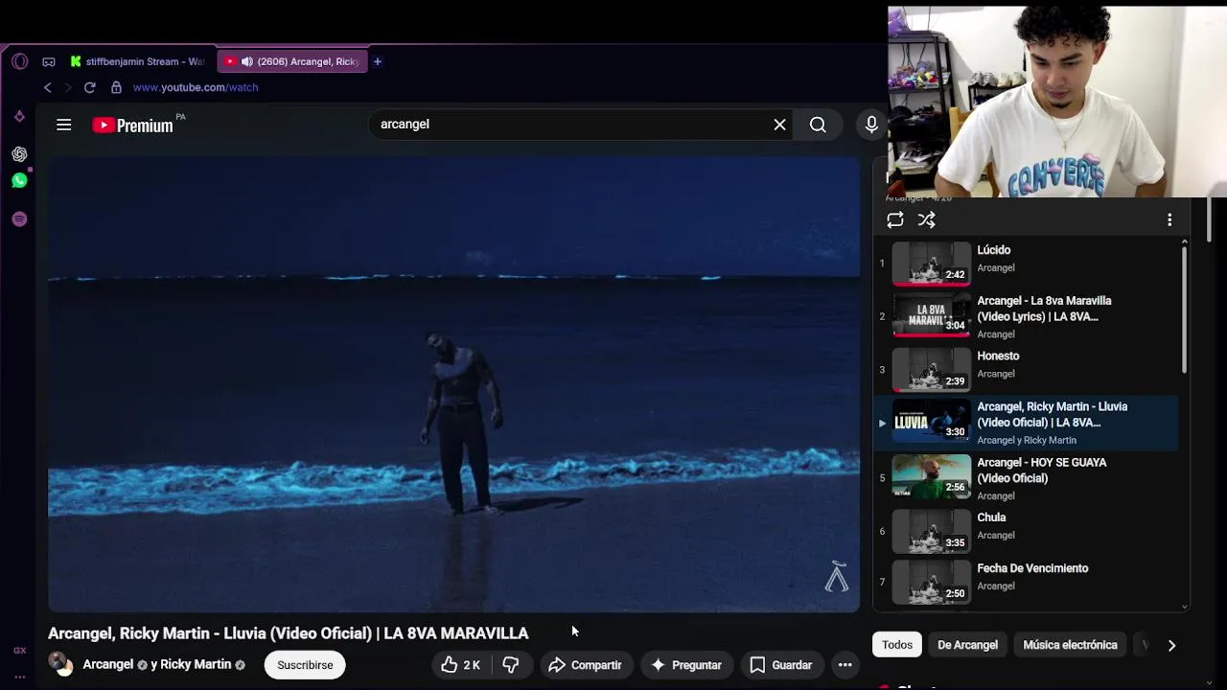Click the playlist panel scrollbar
This screenshot has height=690, width=1227.
click(1185, 309)
